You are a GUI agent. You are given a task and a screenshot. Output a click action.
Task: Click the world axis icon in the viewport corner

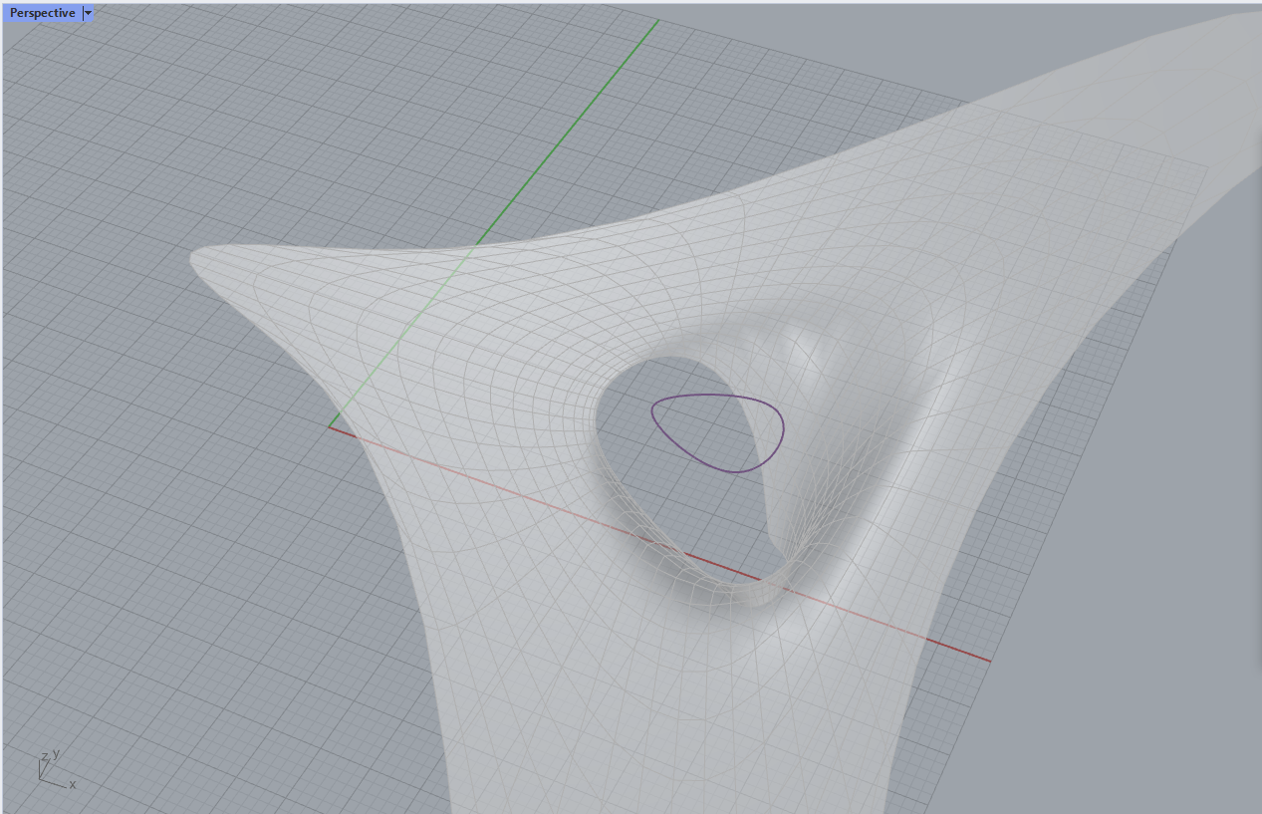coord(56,769)
